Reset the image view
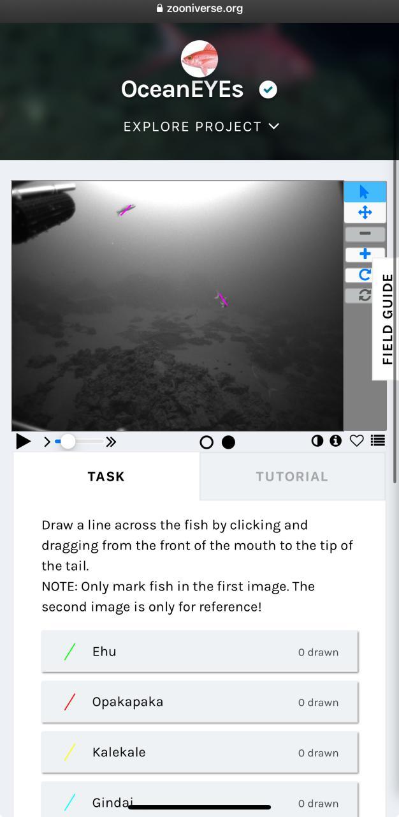This screenshot has height=817, width=399. 365,296
